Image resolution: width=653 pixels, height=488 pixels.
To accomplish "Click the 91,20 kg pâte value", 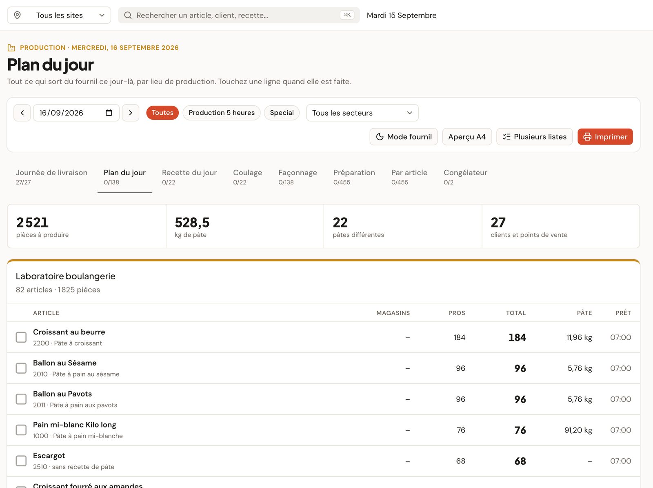I will click(x=578, y=430).
